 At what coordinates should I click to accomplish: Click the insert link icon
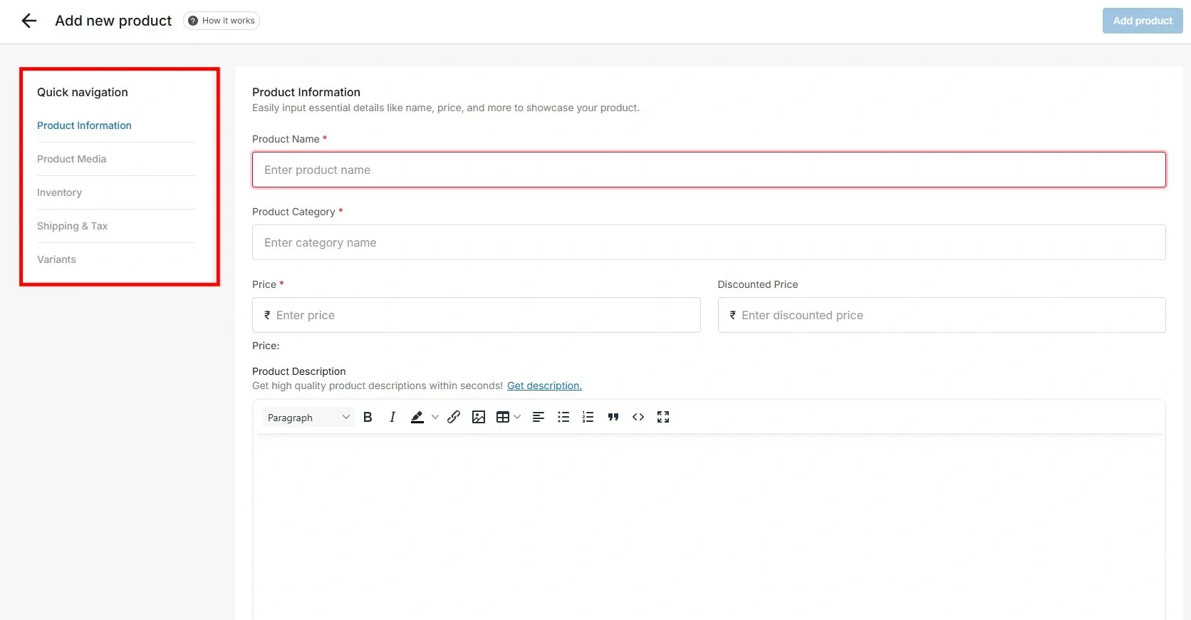(x=454, y=418)
